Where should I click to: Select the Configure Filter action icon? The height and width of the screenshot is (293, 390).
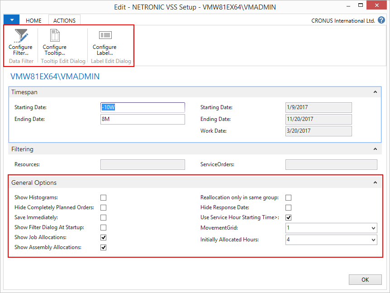(20, 43)
